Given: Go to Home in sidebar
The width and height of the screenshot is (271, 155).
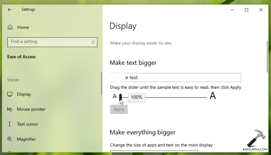Looking at the screenshot, I should coord(23,27).
